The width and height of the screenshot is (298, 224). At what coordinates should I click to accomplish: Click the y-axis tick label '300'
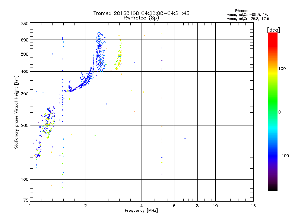click(25, 94)
